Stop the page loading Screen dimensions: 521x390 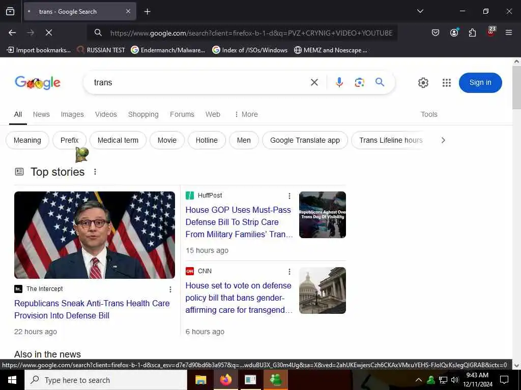[x=49, y=32]
